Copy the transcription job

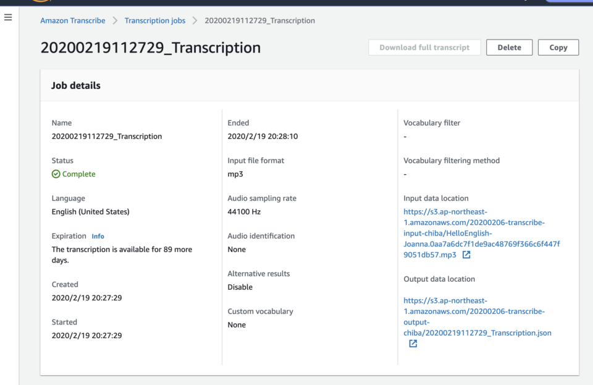(x=558, y=47)
